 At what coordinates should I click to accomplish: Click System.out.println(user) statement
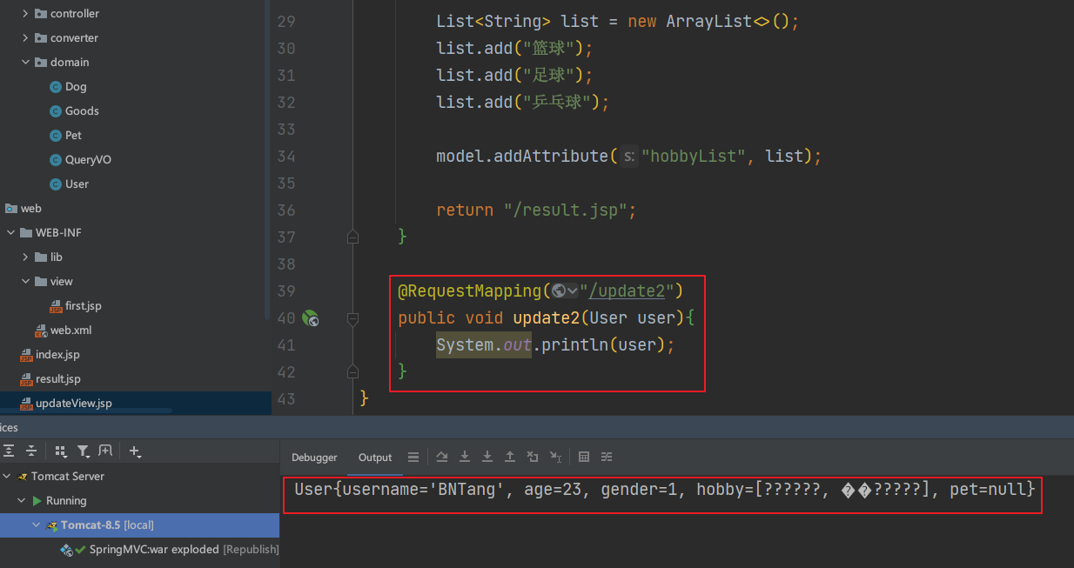click(x=556, y=345)
